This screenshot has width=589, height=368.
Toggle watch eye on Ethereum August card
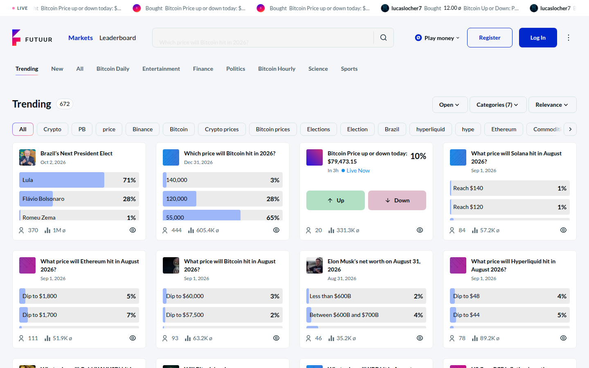click(x=133, y=338)
